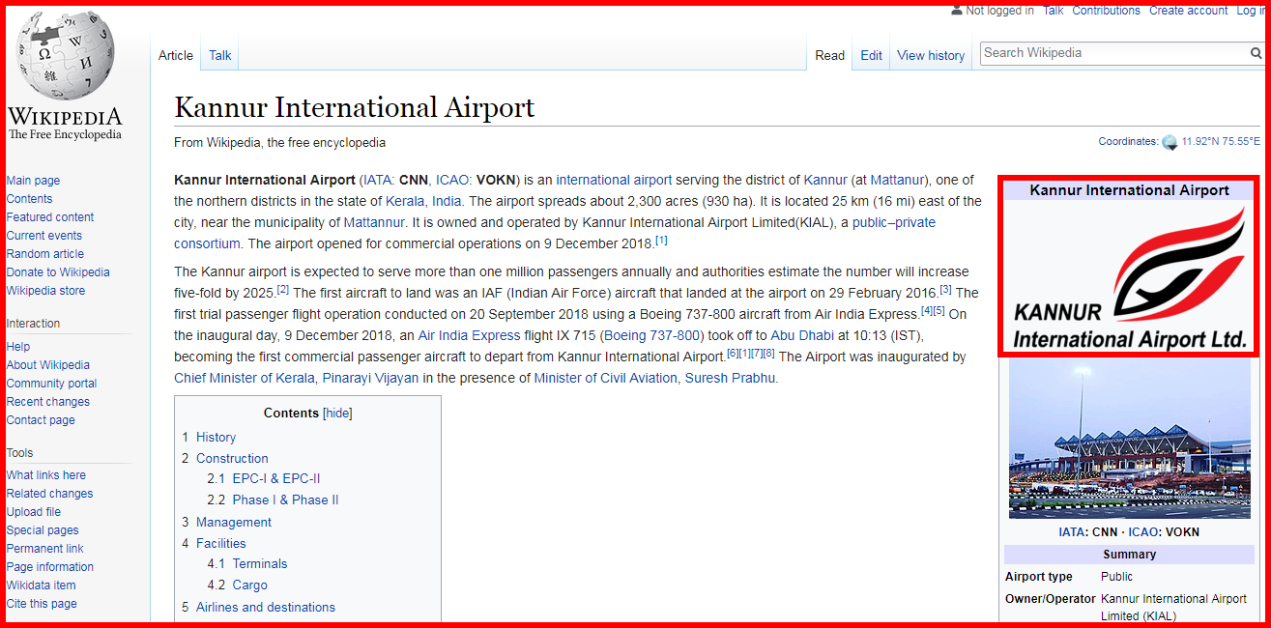
Task: Open Related changes
Action: pos(50,494)
